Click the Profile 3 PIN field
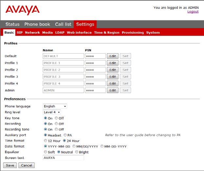The width and height of the screenshot is (204, 171). (x=95, y=77)
